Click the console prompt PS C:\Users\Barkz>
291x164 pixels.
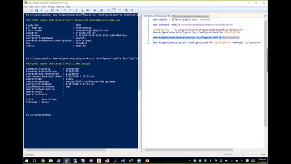point(39,115)
